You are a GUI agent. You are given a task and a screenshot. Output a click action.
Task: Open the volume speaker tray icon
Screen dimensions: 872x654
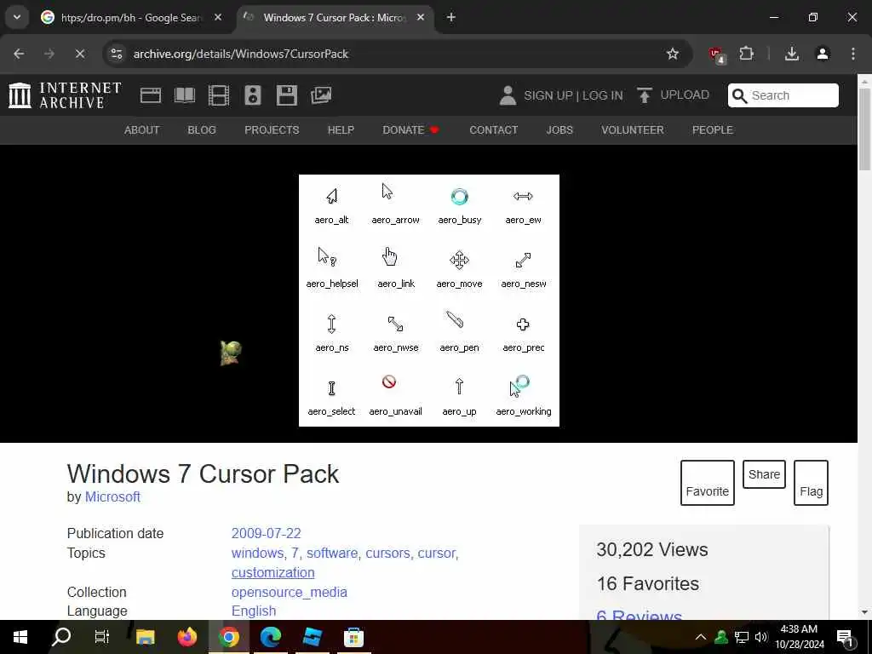pos(761,637)
